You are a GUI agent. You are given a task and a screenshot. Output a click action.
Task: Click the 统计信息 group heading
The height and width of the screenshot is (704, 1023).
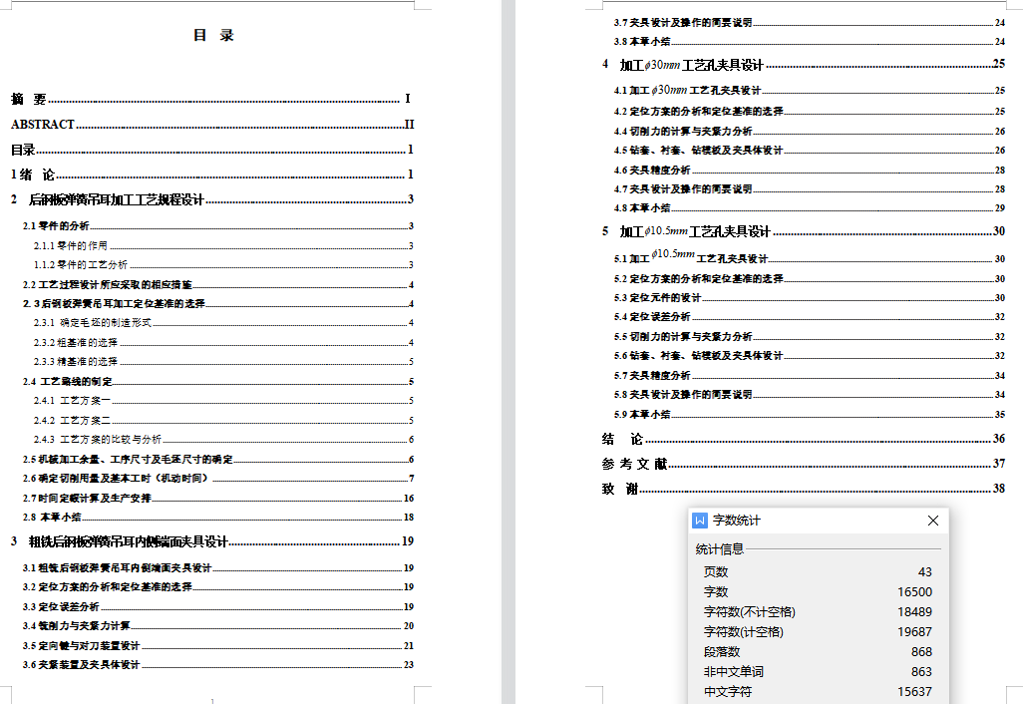pos(720,549)
